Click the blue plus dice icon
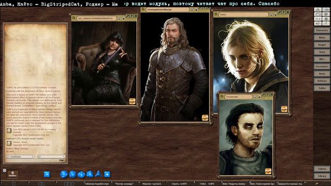This screenshot has height=186, width=331. 107,174
